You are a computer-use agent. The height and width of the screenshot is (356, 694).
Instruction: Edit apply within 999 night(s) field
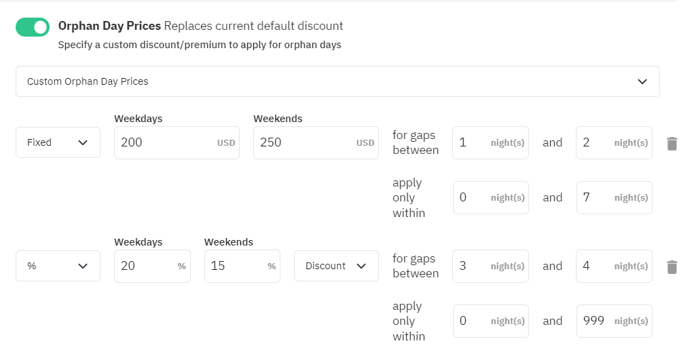[x=614, y=321]
